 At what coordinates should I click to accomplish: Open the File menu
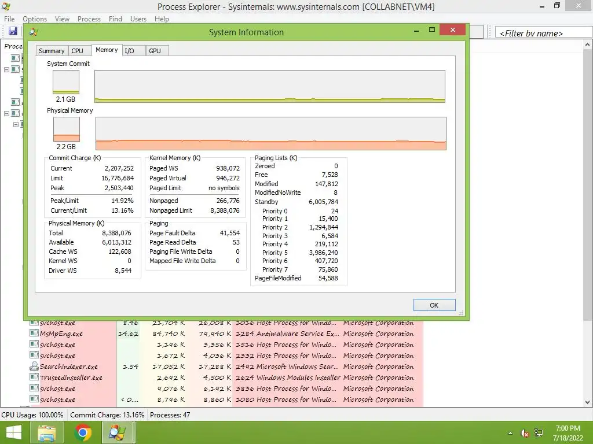pyautogui.click(x=9, y=19)
